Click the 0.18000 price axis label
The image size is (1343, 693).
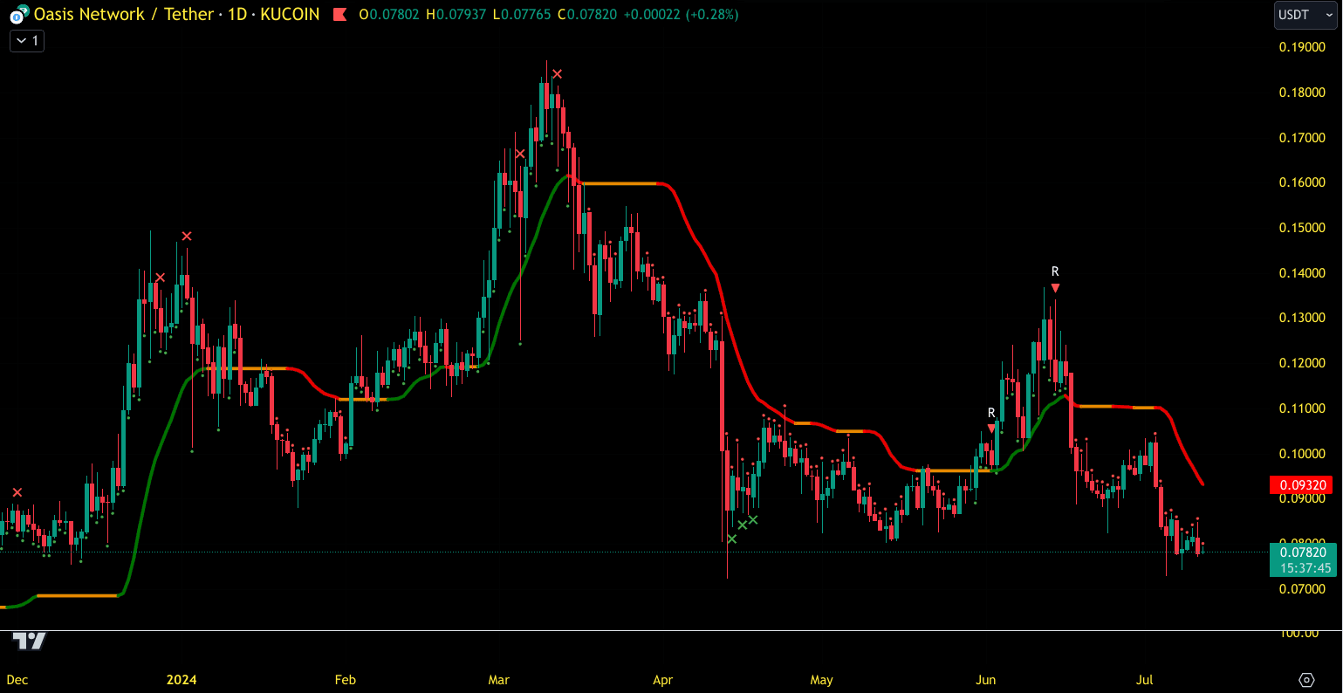(x=1302, y=93)
